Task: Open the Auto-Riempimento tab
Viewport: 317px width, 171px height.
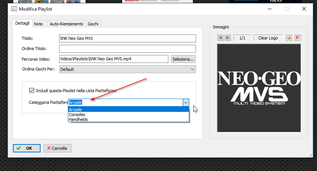Action: click(66, 24)
